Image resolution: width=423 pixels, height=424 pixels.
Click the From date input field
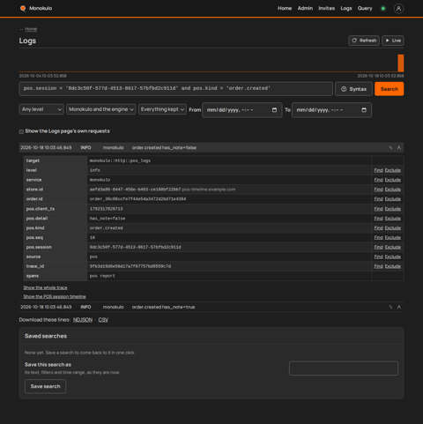[x=242, y=110]
